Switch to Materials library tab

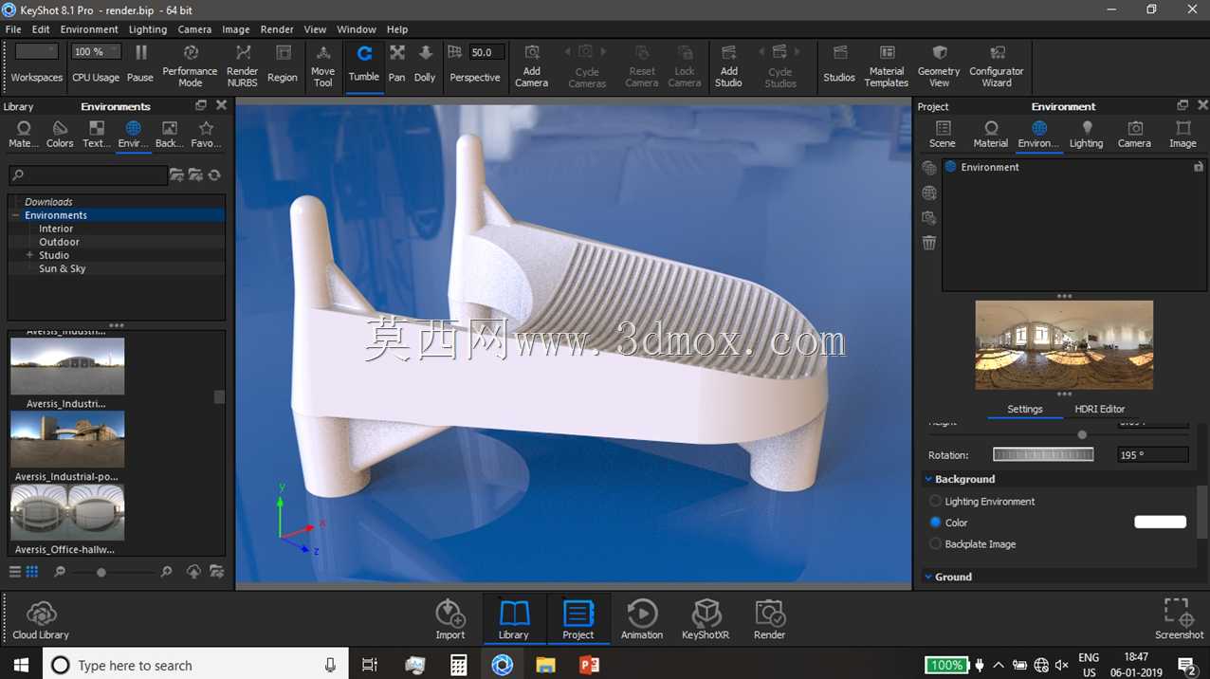point(24,134)
